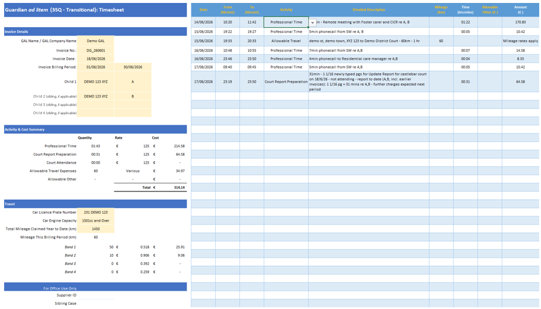Screen dimensions: 541x309
Task: Select the Car Licence Plate Number field 231 DEMO 123
Action: point(95,212)
